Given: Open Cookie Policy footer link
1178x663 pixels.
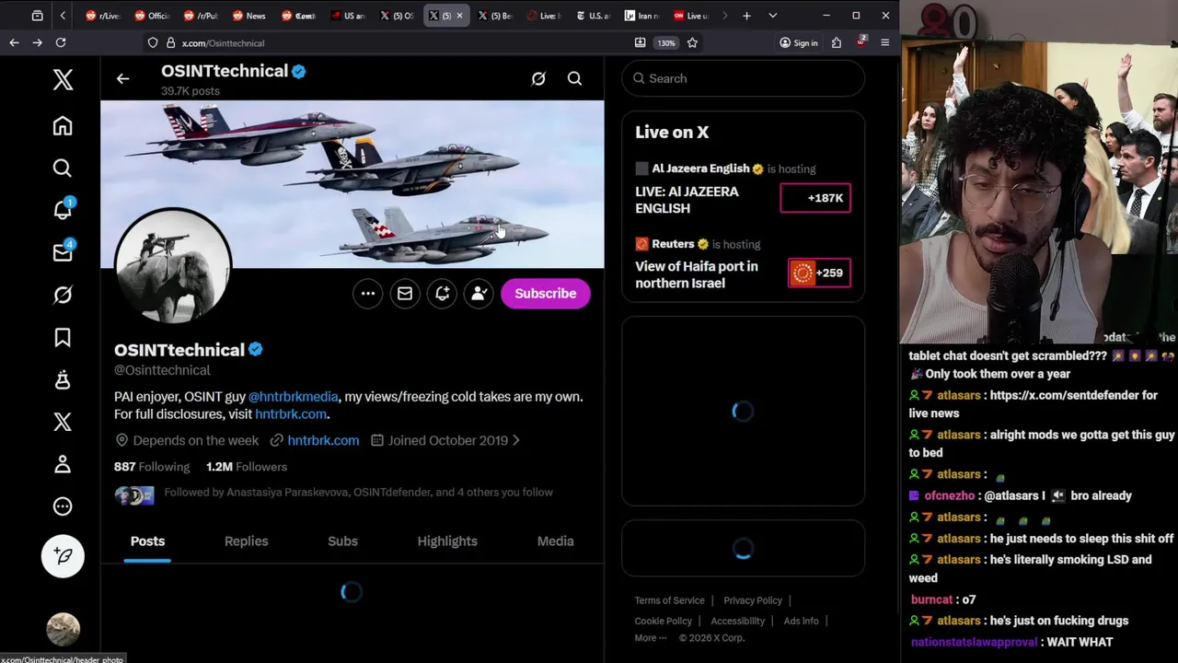Looking at the screenshot, I should coord(663,621).
